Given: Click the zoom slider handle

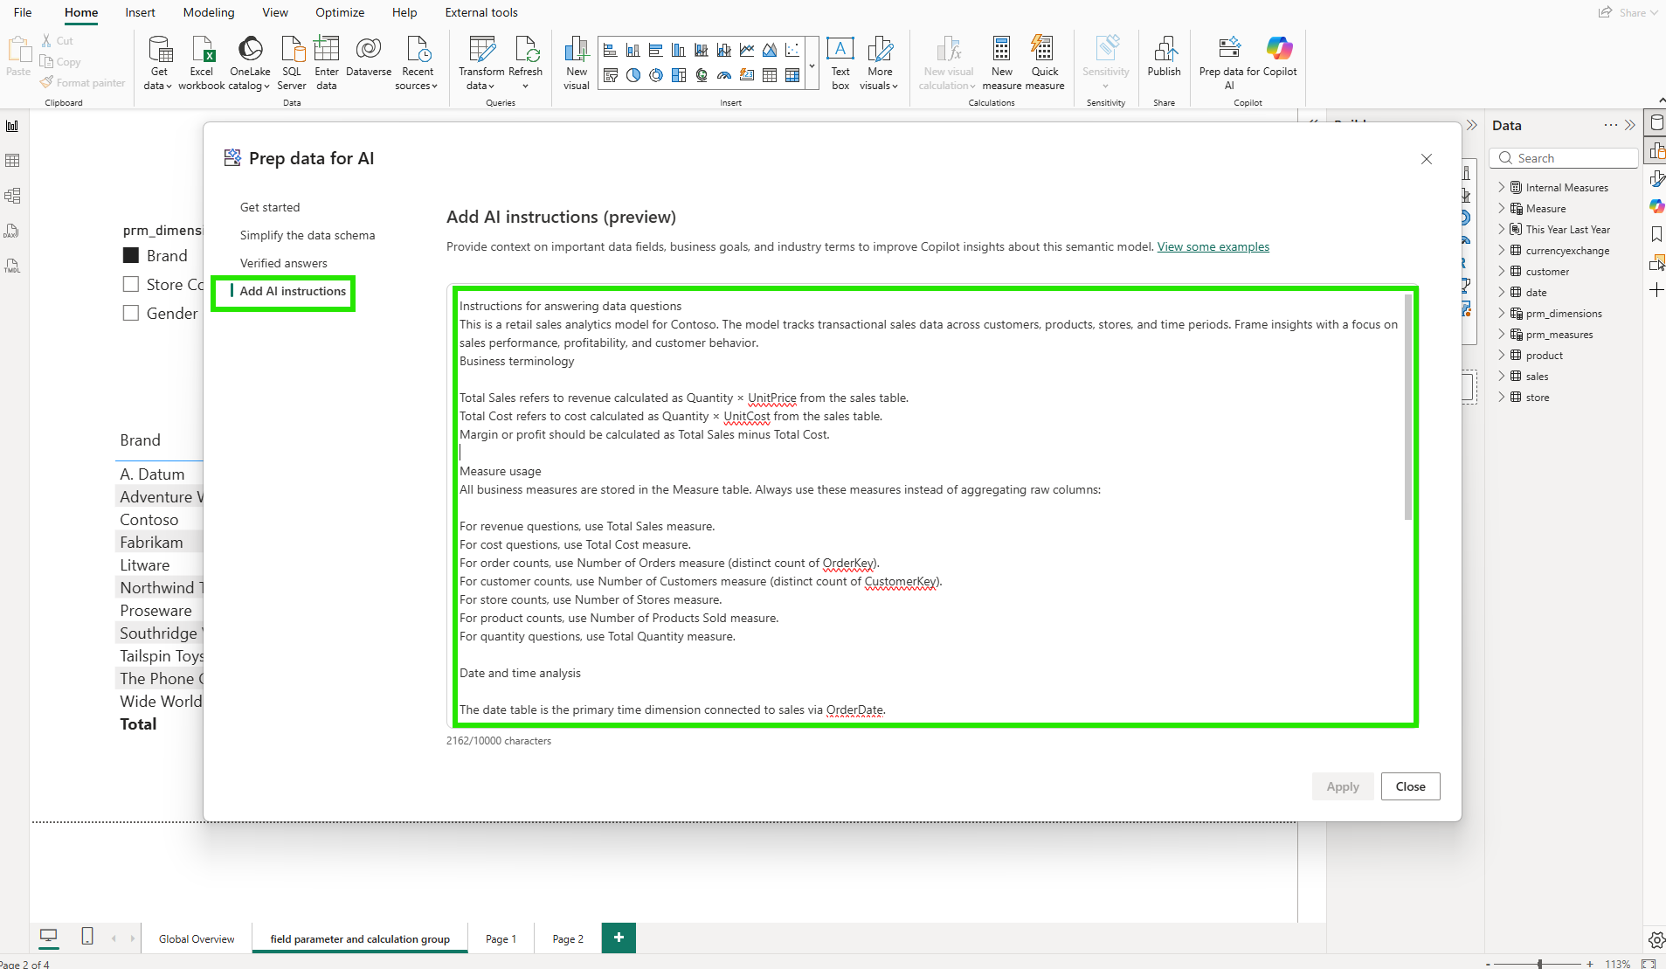Looking at the screenshot, I should [1539, 963].
